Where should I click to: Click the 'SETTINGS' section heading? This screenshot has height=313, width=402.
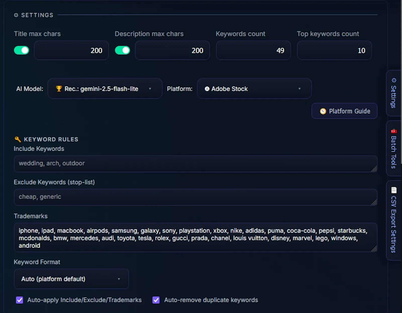click(37, 15)
